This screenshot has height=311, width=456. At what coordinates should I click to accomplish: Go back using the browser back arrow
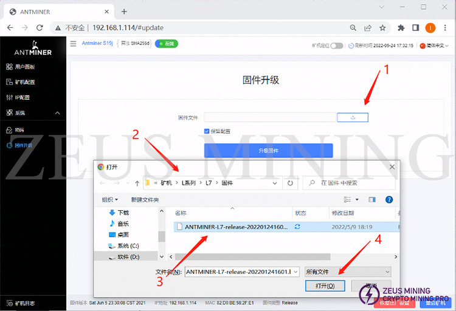pos(10,27)
